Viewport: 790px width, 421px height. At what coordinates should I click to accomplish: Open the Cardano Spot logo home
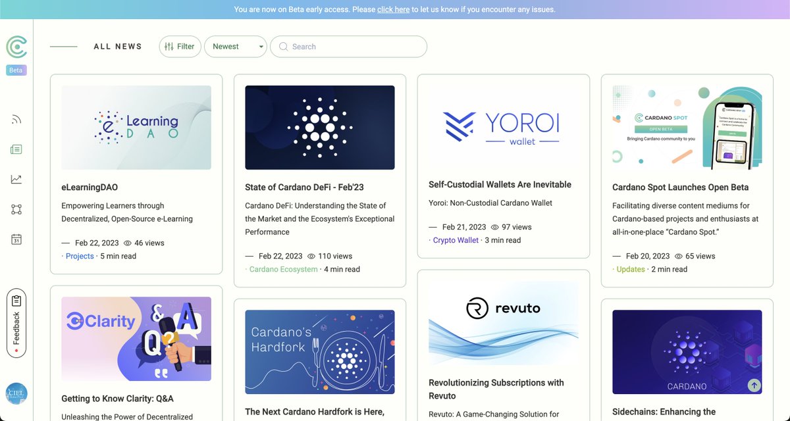pyautogui.click(x=16, y=47)
